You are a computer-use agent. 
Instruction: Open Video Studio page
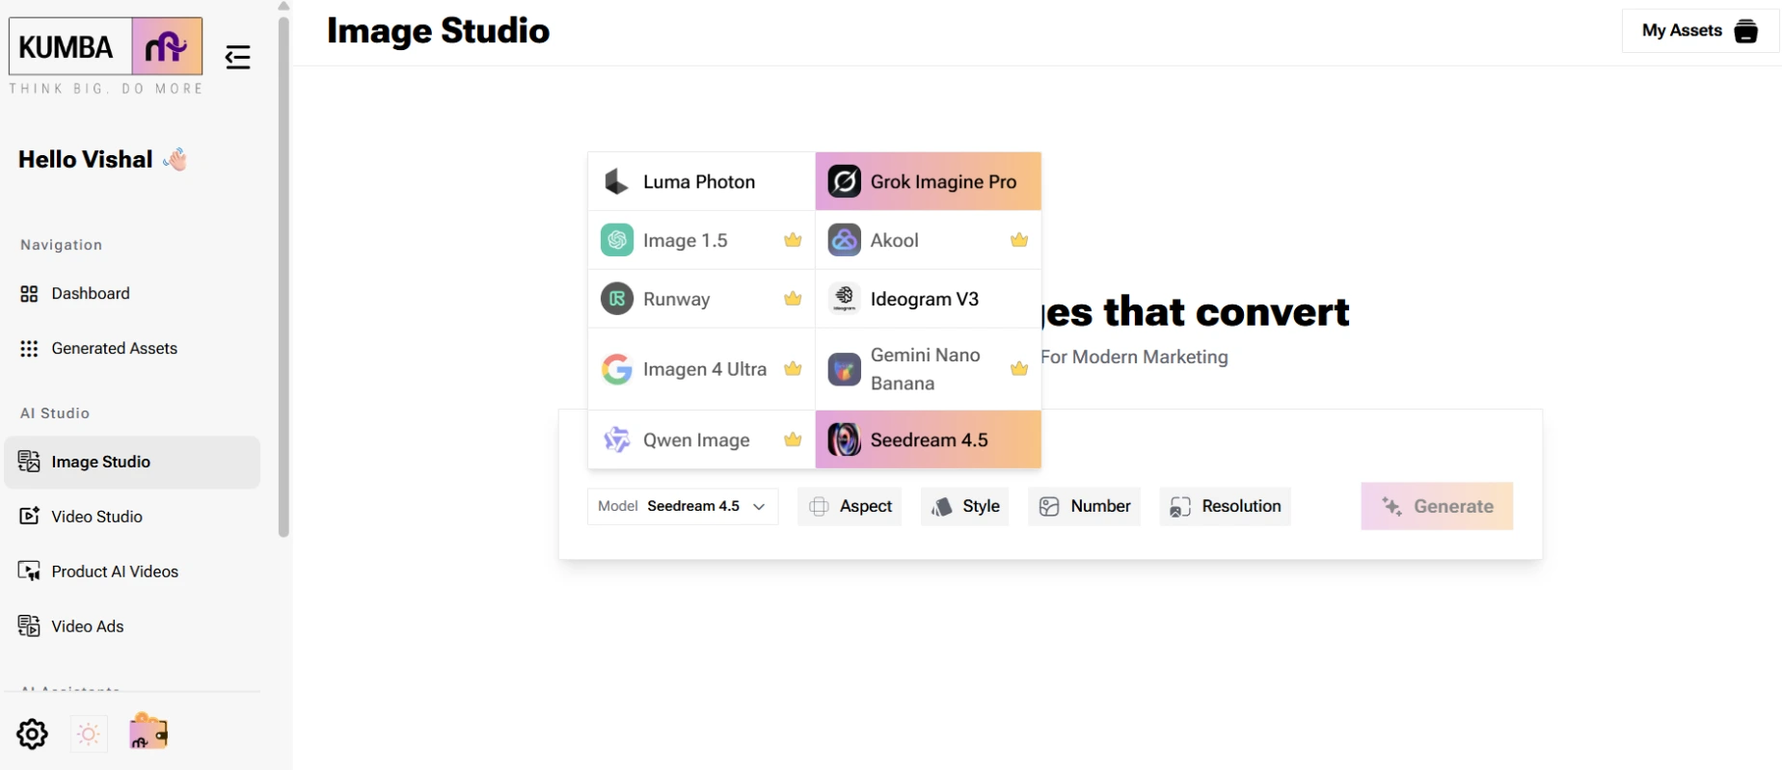[x=132, y=517]
